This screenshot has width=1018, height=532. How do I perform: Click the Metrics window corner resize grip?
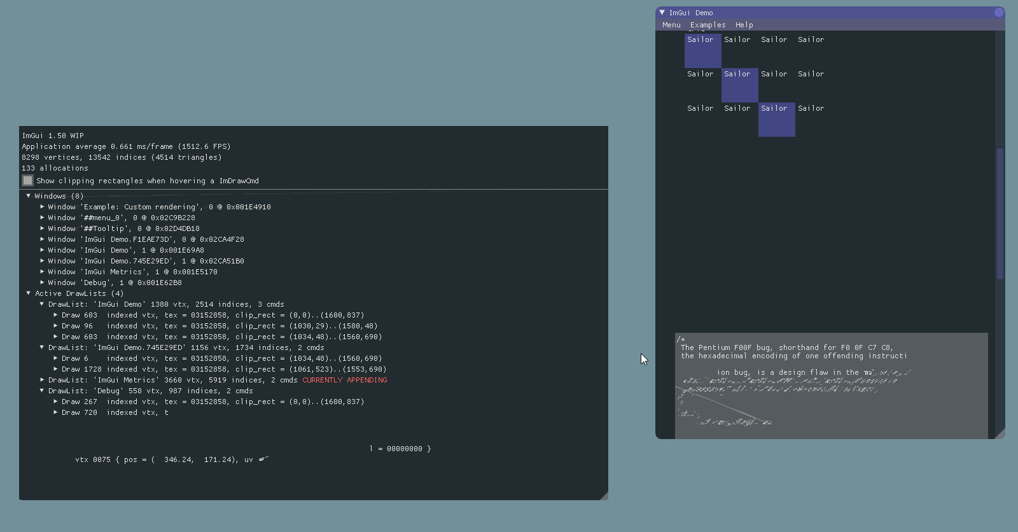click(604, 496)
